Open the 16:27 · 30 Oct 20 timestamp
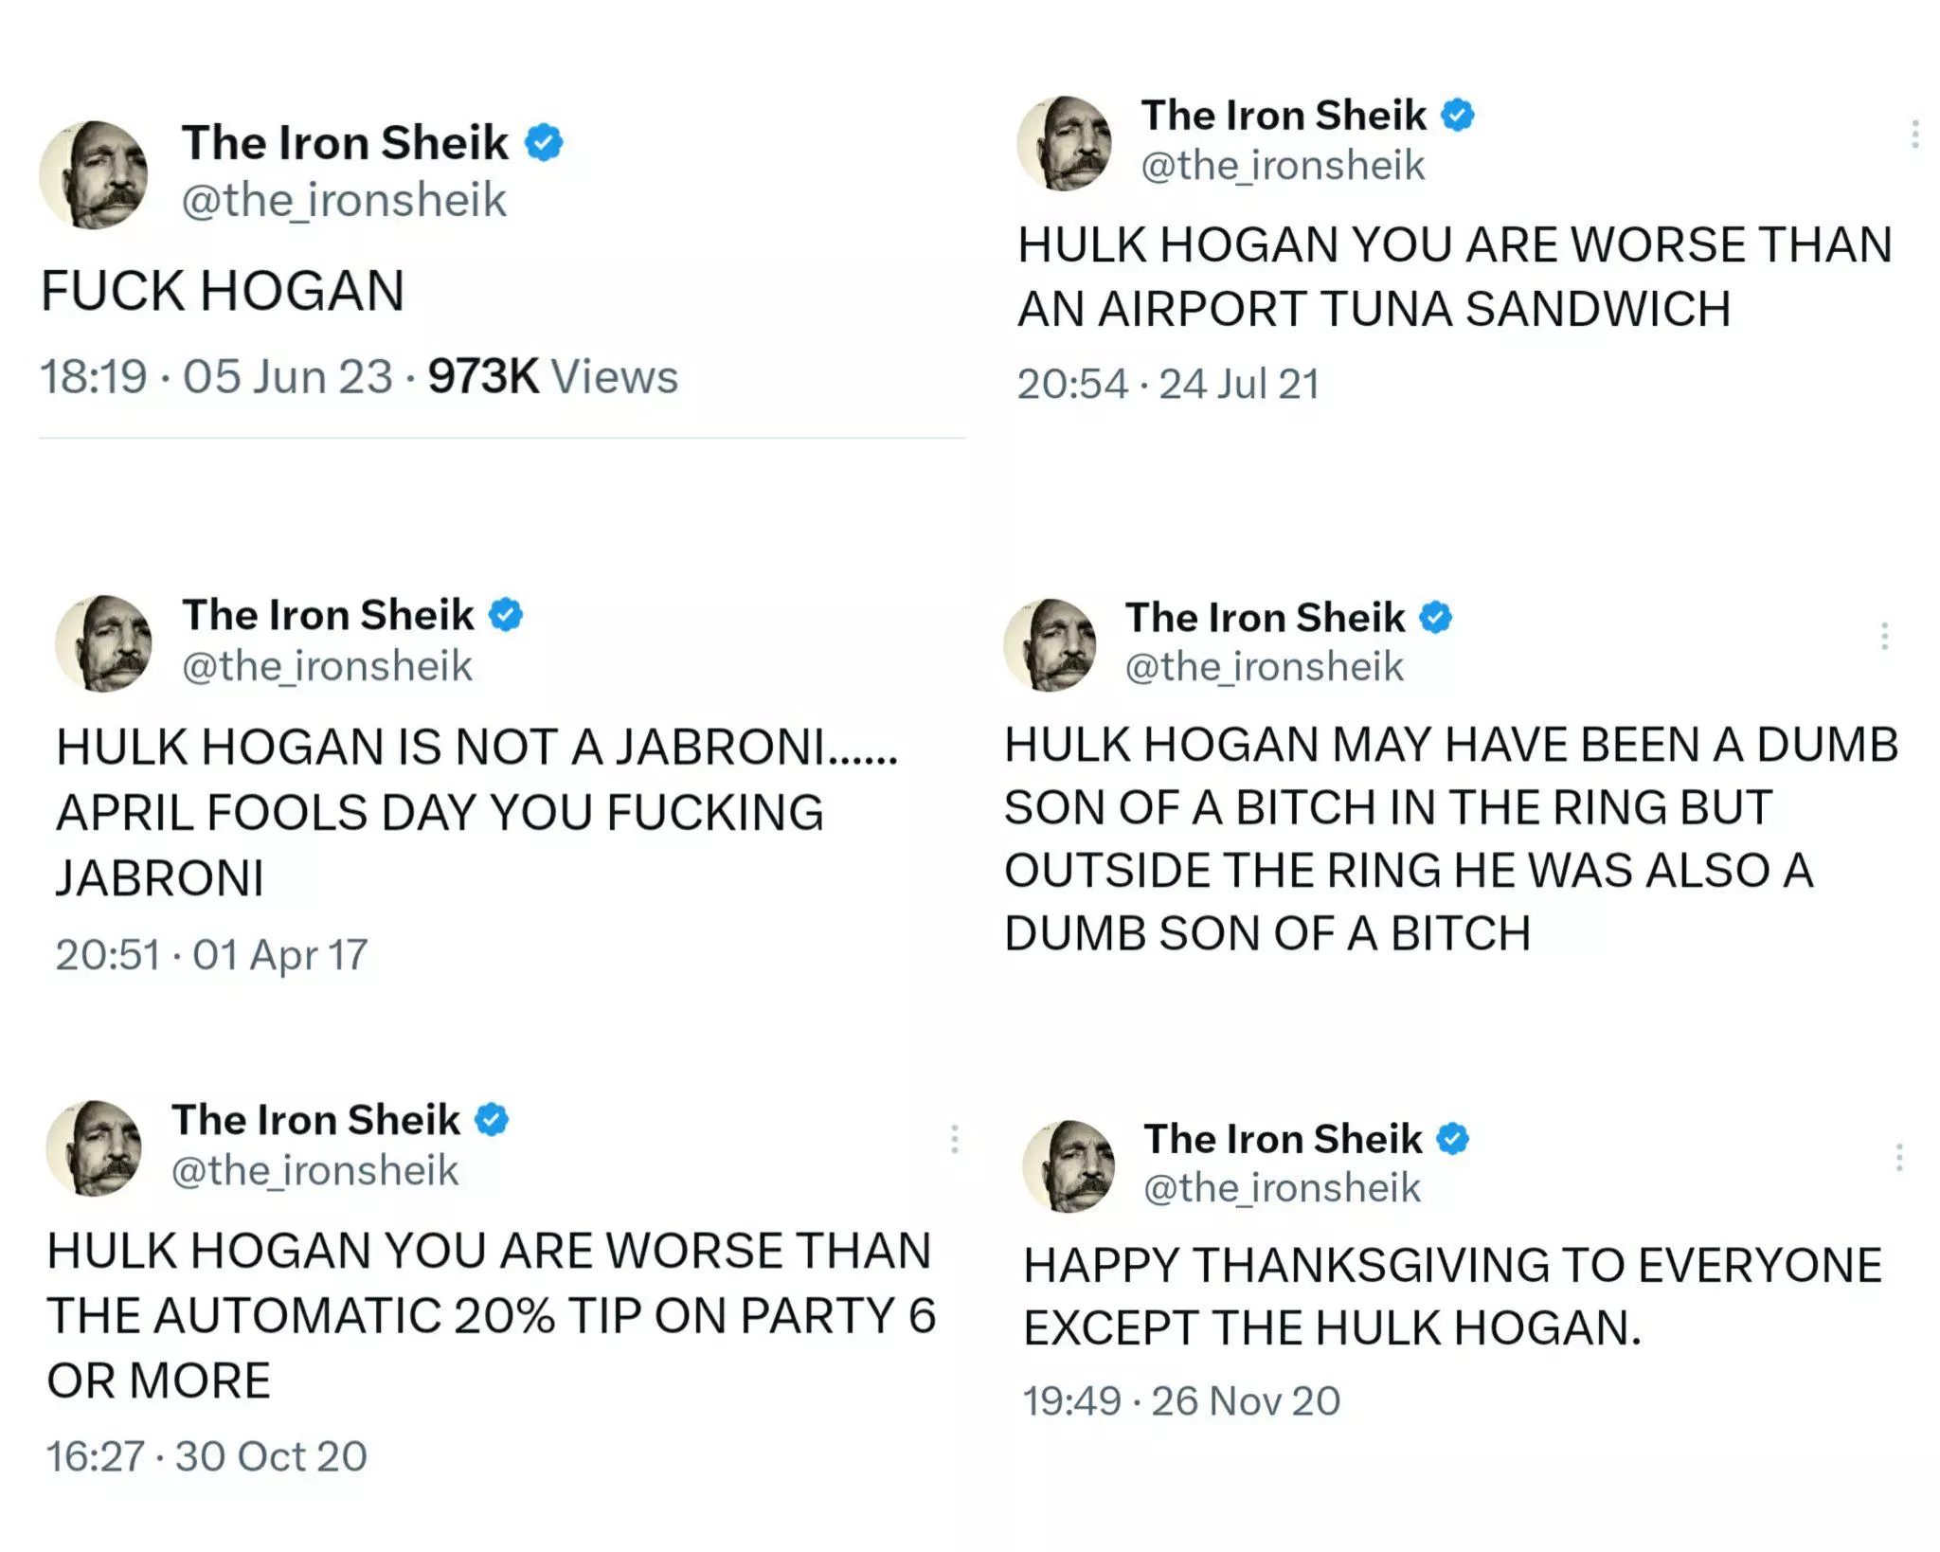 tap(207, 1456)
